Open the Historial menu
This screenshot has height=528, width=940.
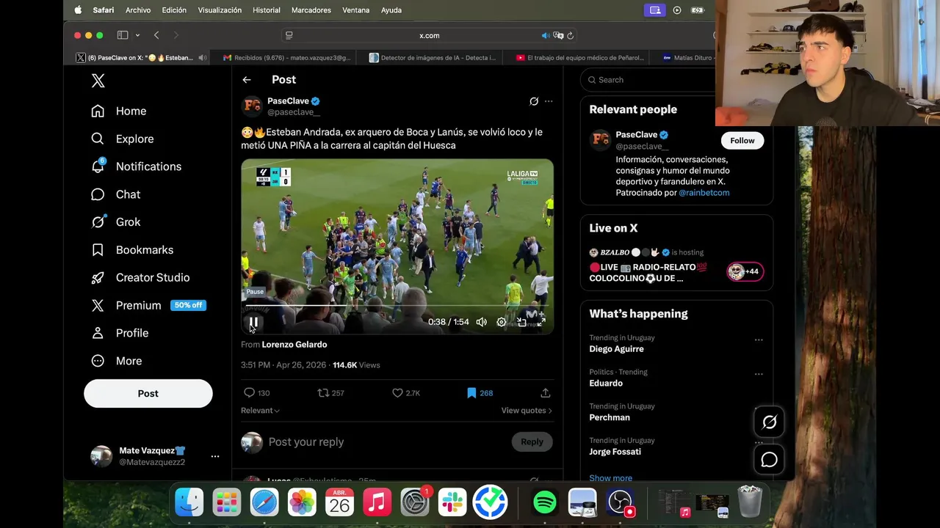(266, 10)
